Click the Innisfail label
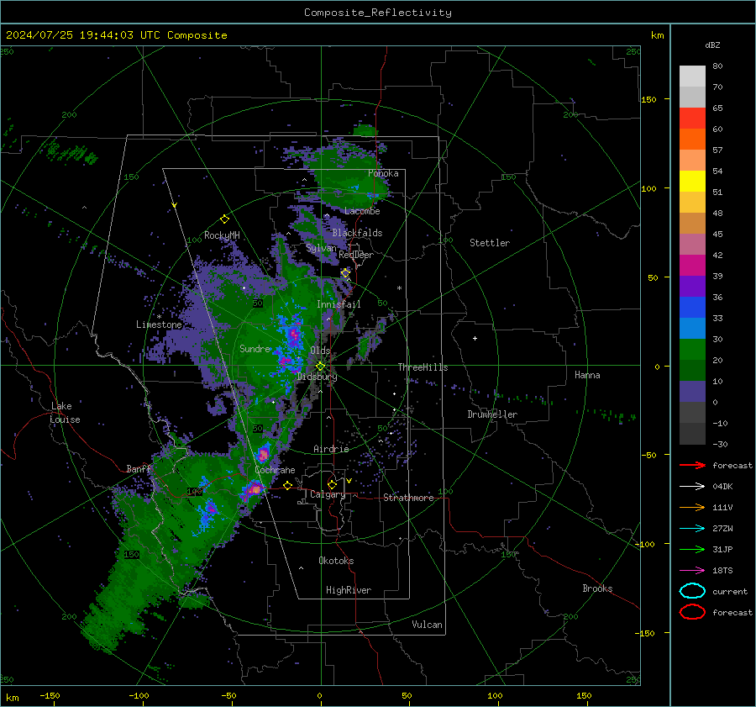This screenshot has height=707, width=756. (x=339, y=304)
